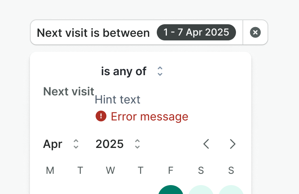The image size is (299, 194).
Task: Open the Apr month dropdown label
Action: point(53,144)
